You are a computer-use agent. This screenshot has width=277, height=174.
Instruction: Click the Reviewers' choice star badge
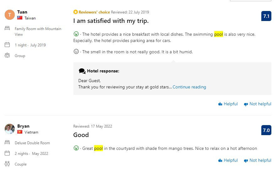pos(76,12)
